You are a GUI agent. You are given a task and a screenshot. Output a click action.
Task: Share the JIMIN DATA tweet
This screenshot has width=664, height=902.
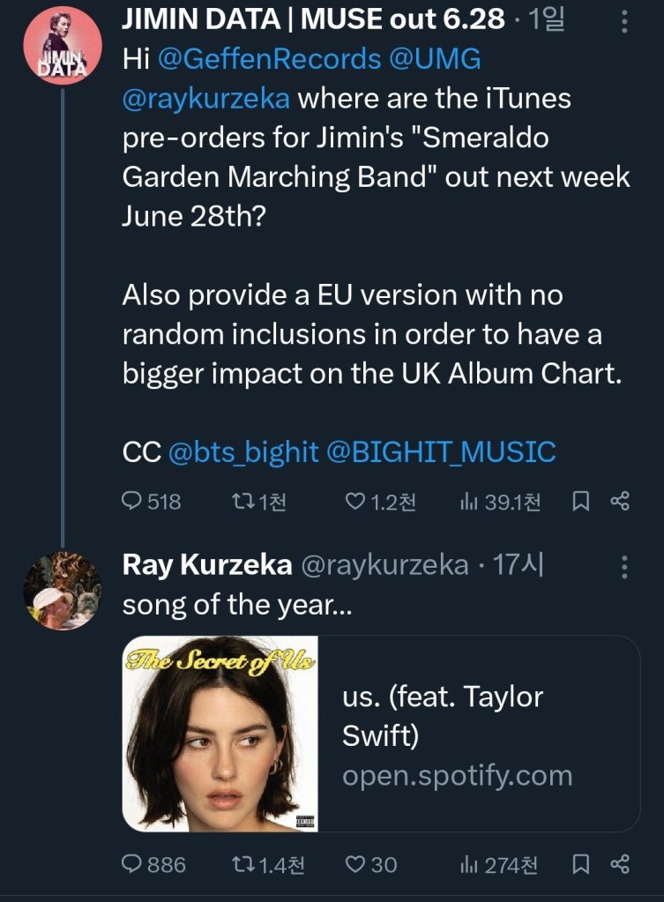[621, 502]
